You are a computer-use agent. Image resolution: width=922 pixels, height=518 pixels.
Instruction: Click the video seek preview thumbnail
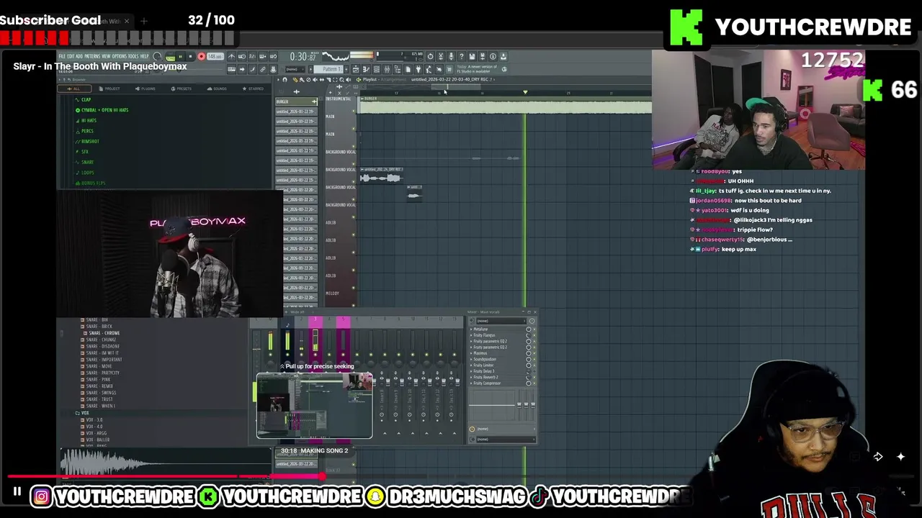pos(315,405)
